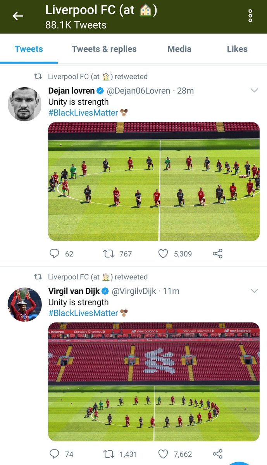
Task: Go to the Likes tab
Action: (237, 49)
